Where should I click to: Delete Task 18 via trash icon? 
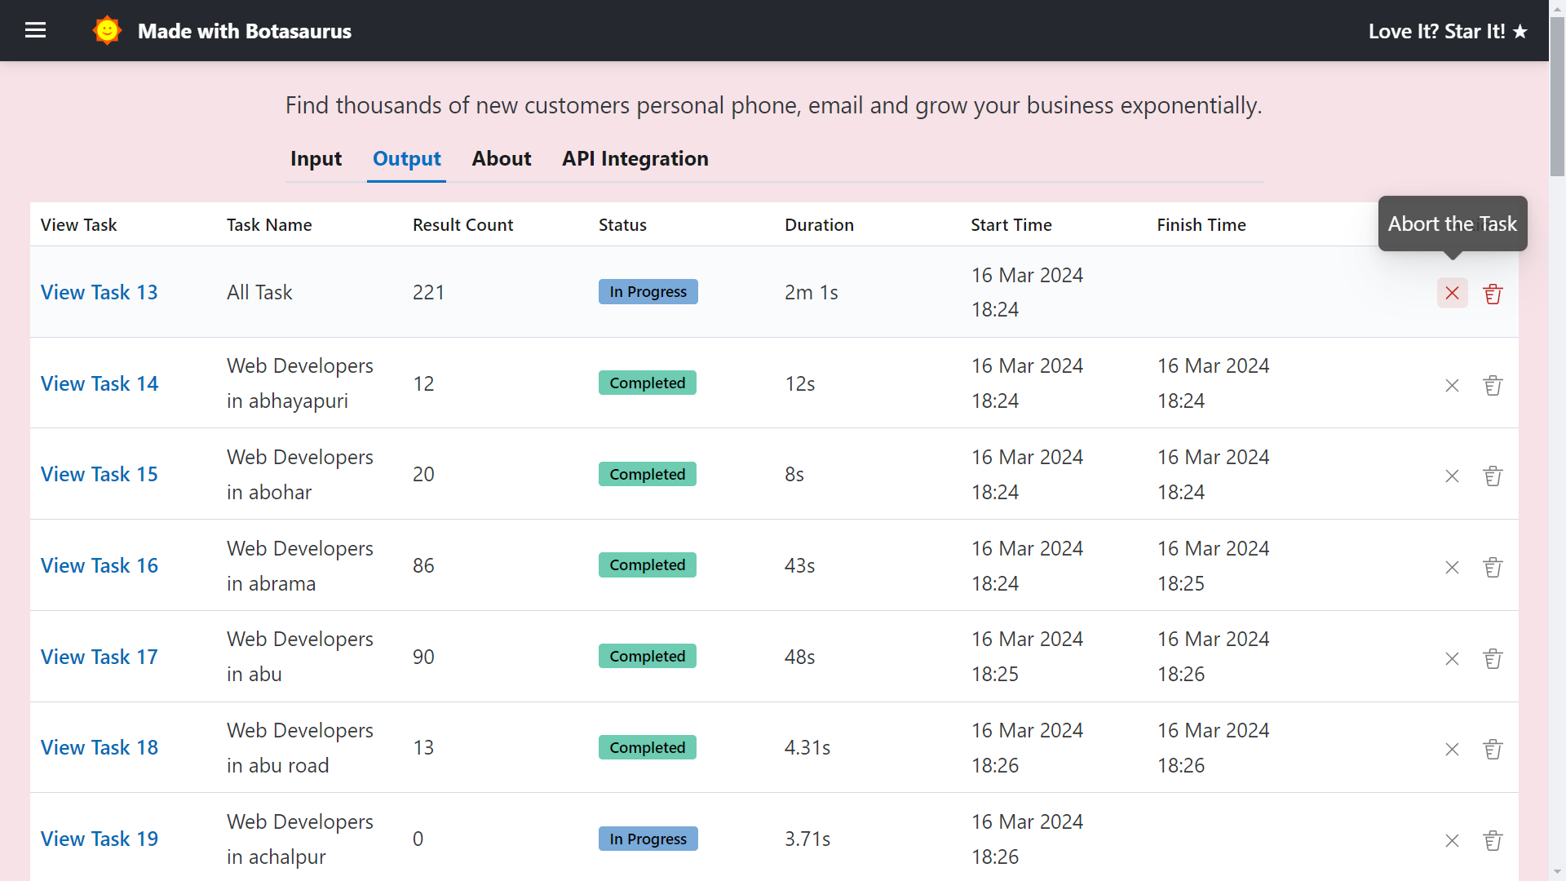[1493, 749]
